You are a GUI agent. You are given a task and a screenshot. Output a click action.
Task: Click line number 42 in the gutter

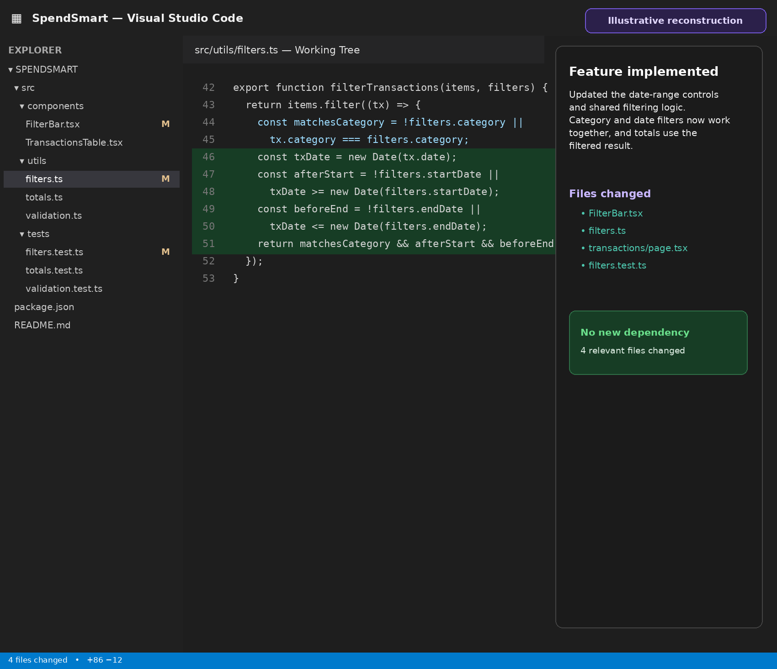pos(208,88)
